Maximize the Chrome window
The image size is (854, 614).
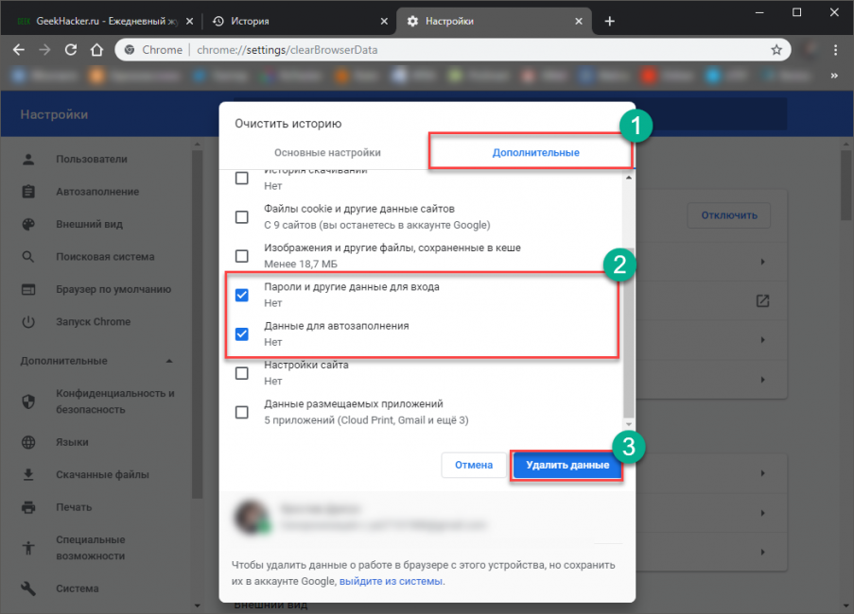[797, 12]
